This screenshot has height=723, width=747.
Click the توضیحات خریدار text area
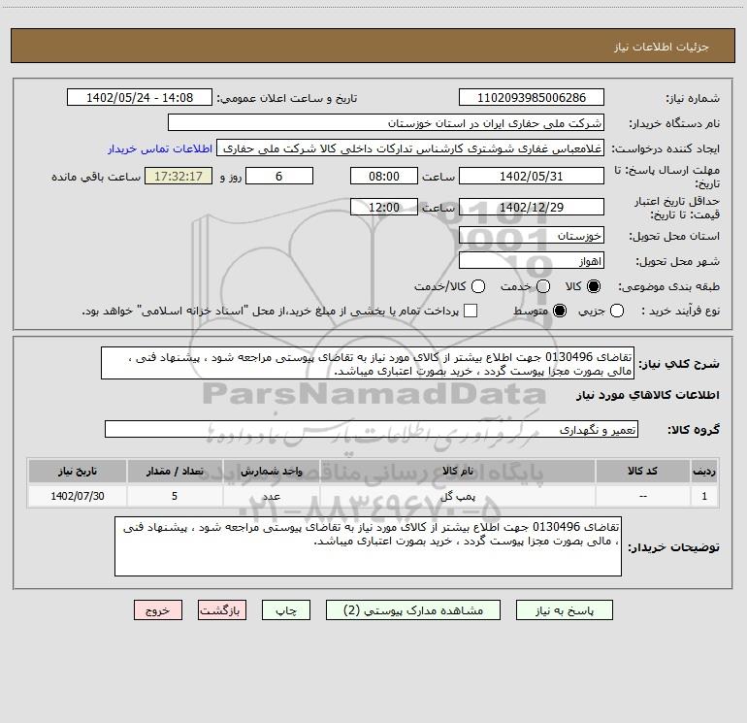(x=369, y=546)
